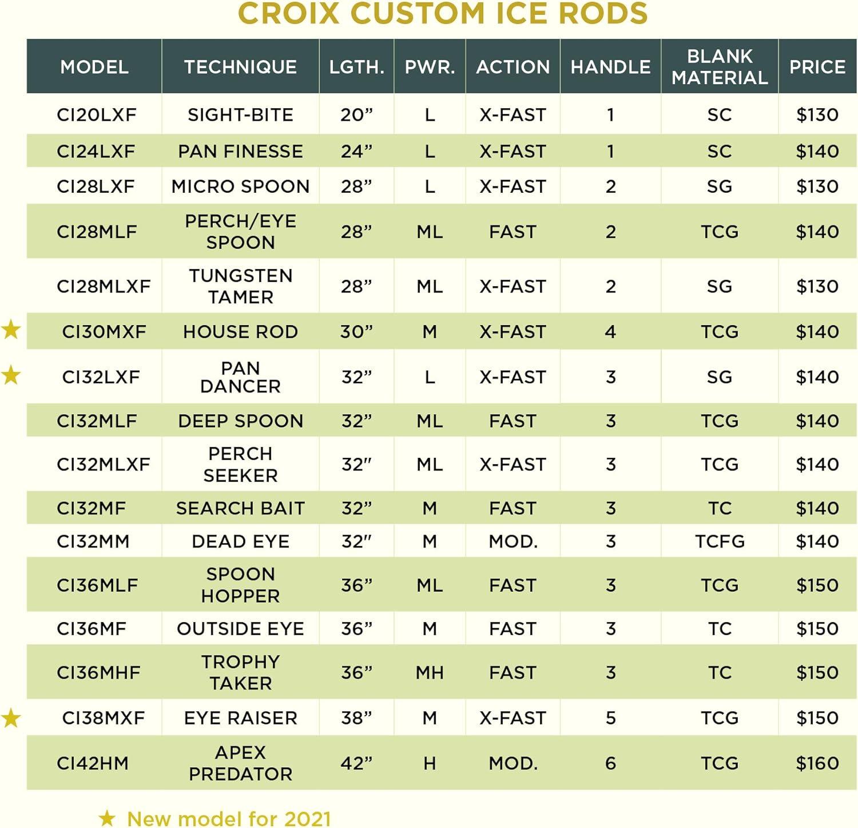This screenshot has width=858, height=828.
Task: Click the BLANK MATERIAL column header
Action: (x=720, y=67)
